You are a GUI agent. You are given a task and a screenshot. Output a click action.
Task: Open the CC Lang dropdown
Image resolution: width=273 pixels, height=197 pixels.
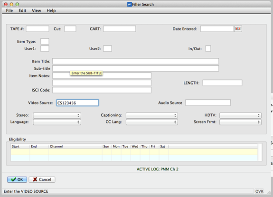[151, 122]
